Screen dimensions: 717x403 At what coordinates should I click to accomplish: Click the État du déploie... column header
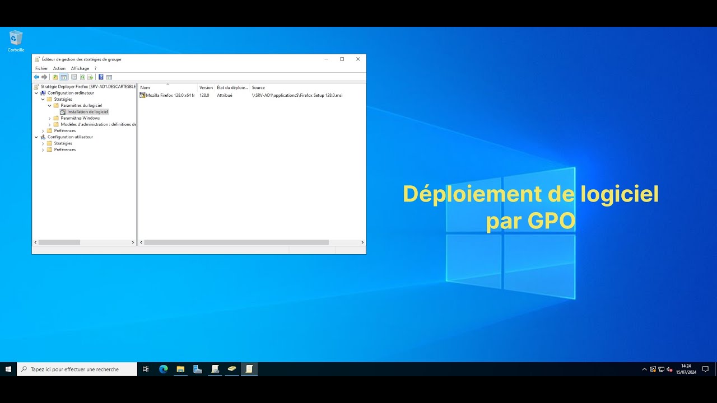[x=232, y=87]
